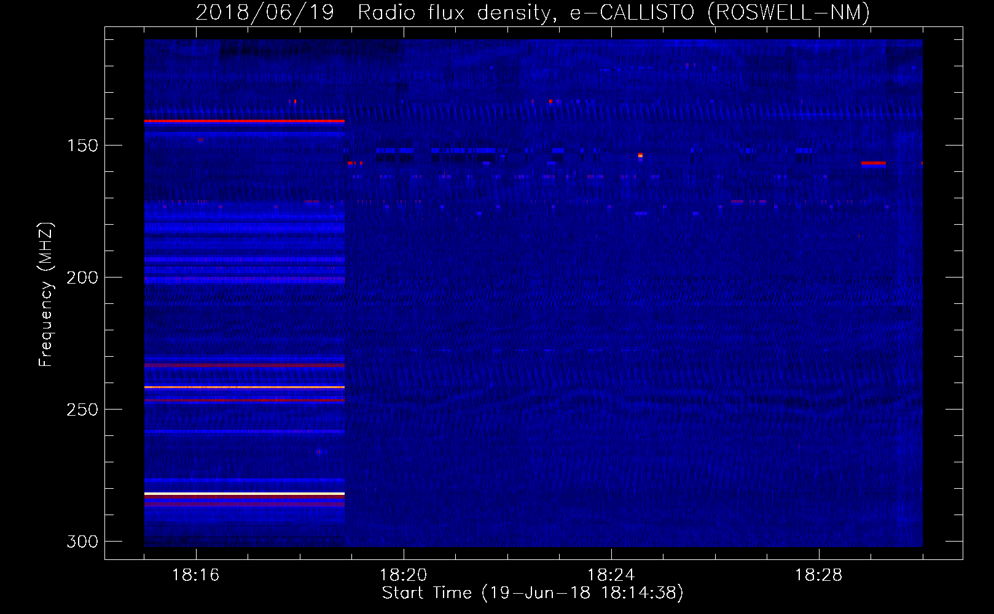The width and height of the screenshot is (994, 614).
Task: Click the 200 frequency tick label
Action: (82, 278)
